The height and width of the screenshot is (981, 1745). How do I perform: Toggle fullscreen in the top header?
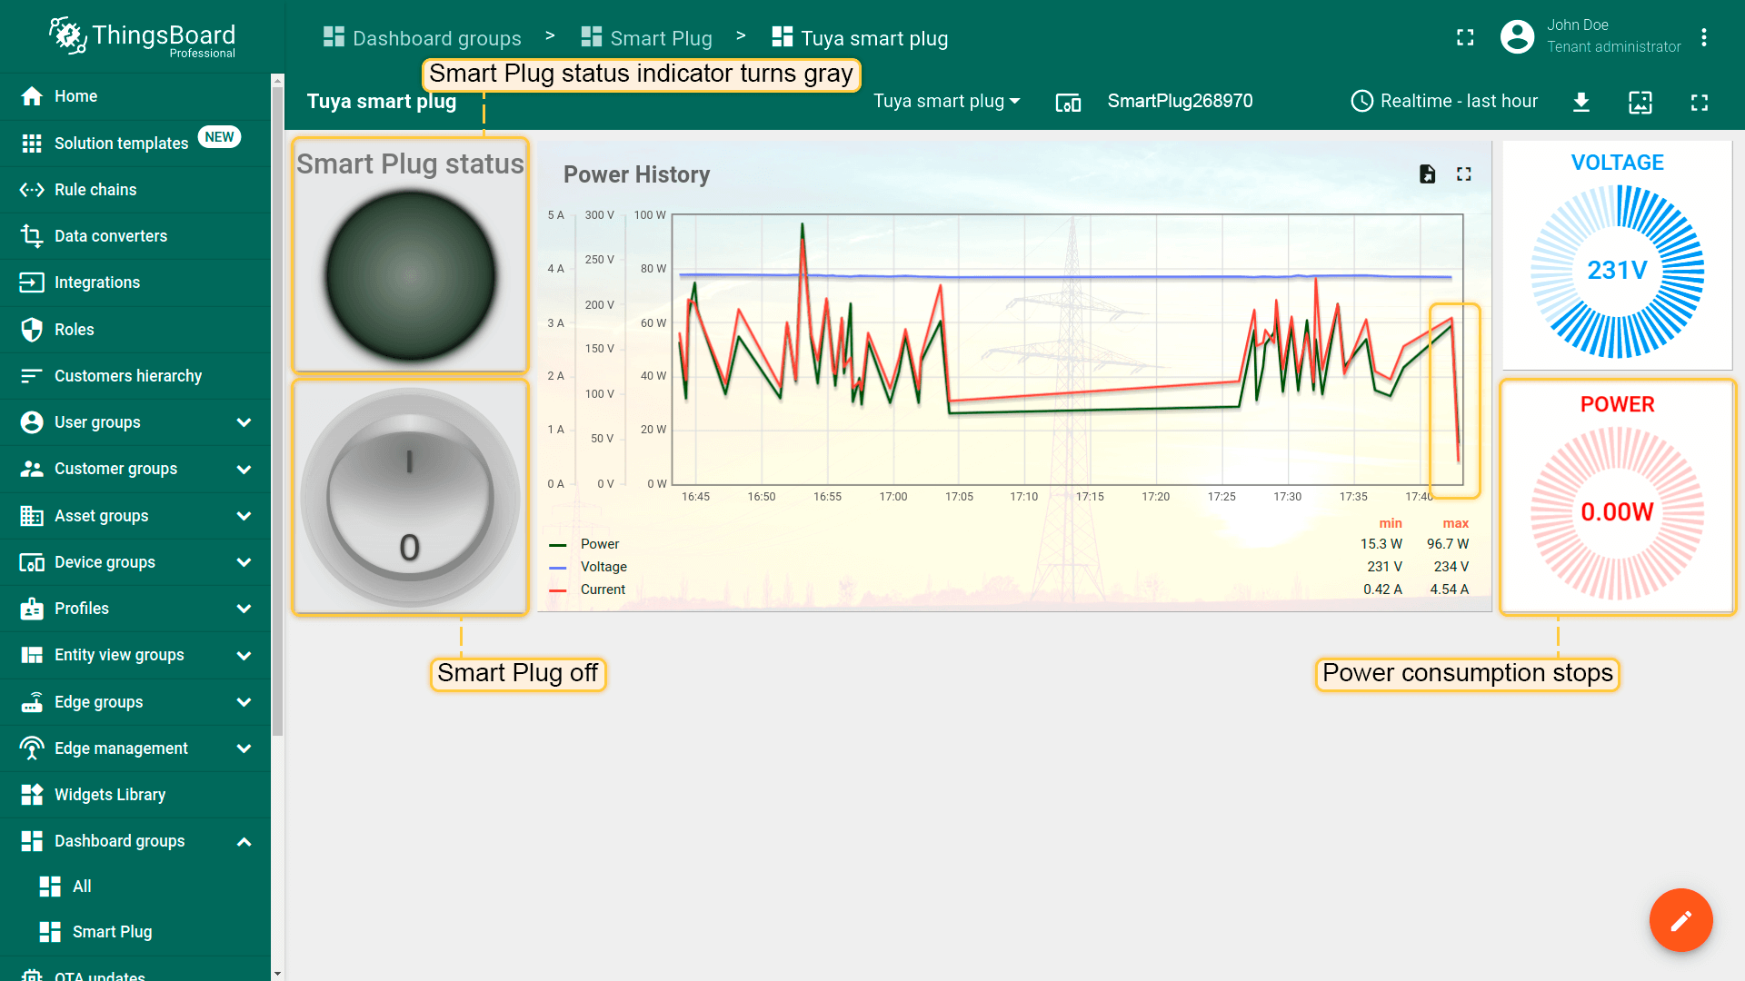pos(1465,37)
